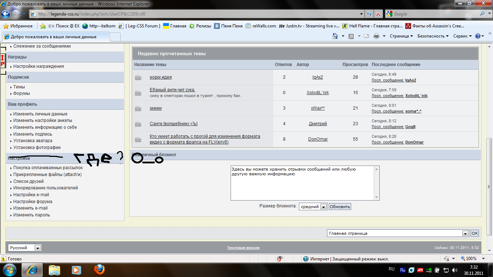The image size is (493, 277).
Task: Open the Home icon dropdown arrow
Action: 343,36
